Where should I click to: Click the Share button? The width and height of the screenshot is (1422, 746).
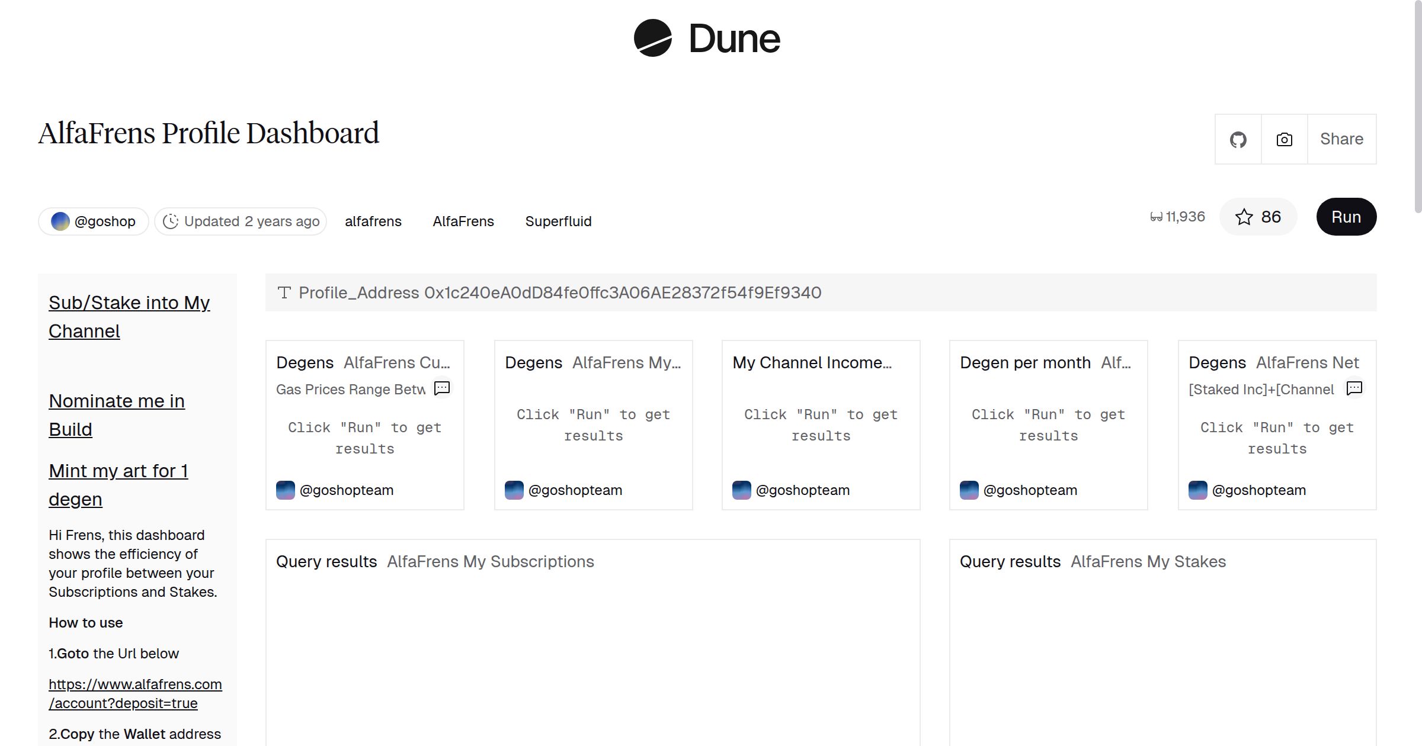(x=1341, y=139)
